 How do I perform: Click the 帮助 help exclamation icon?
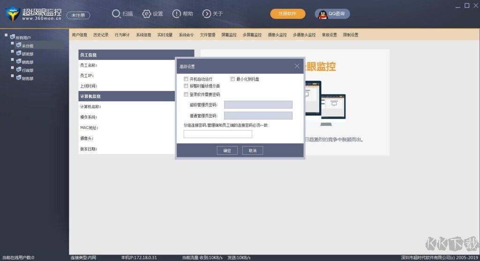pos(176,14)
